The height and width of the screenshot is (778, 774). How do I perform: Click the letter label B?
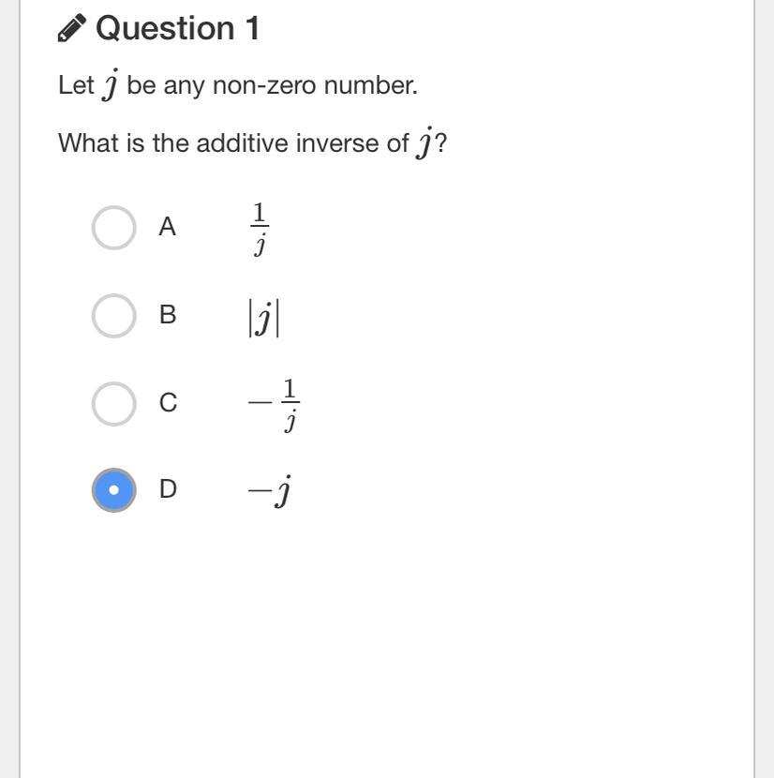pos(168,315)
